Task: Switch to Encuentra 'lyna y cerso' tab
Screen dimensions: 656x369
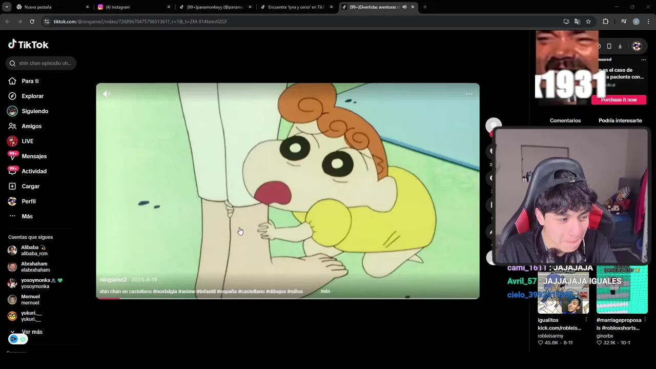Action: coord(296,7)
